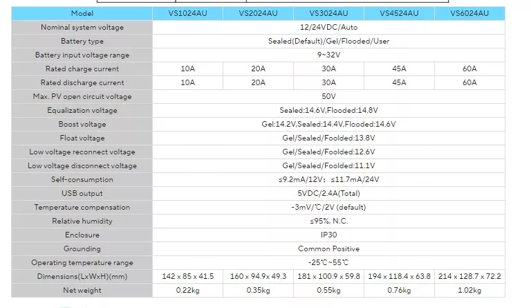Click 20A in Rated charge current row
531x308 pixels.
(258, 69)
